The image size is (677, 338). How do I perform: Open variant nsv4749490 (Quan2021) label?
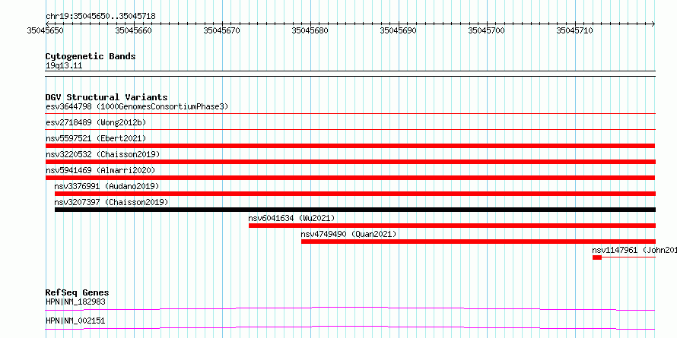[348, 234]
